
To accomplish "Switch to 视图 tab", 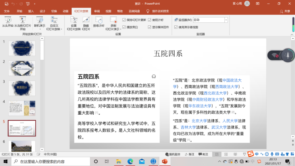I will click(x=108, y=11).
